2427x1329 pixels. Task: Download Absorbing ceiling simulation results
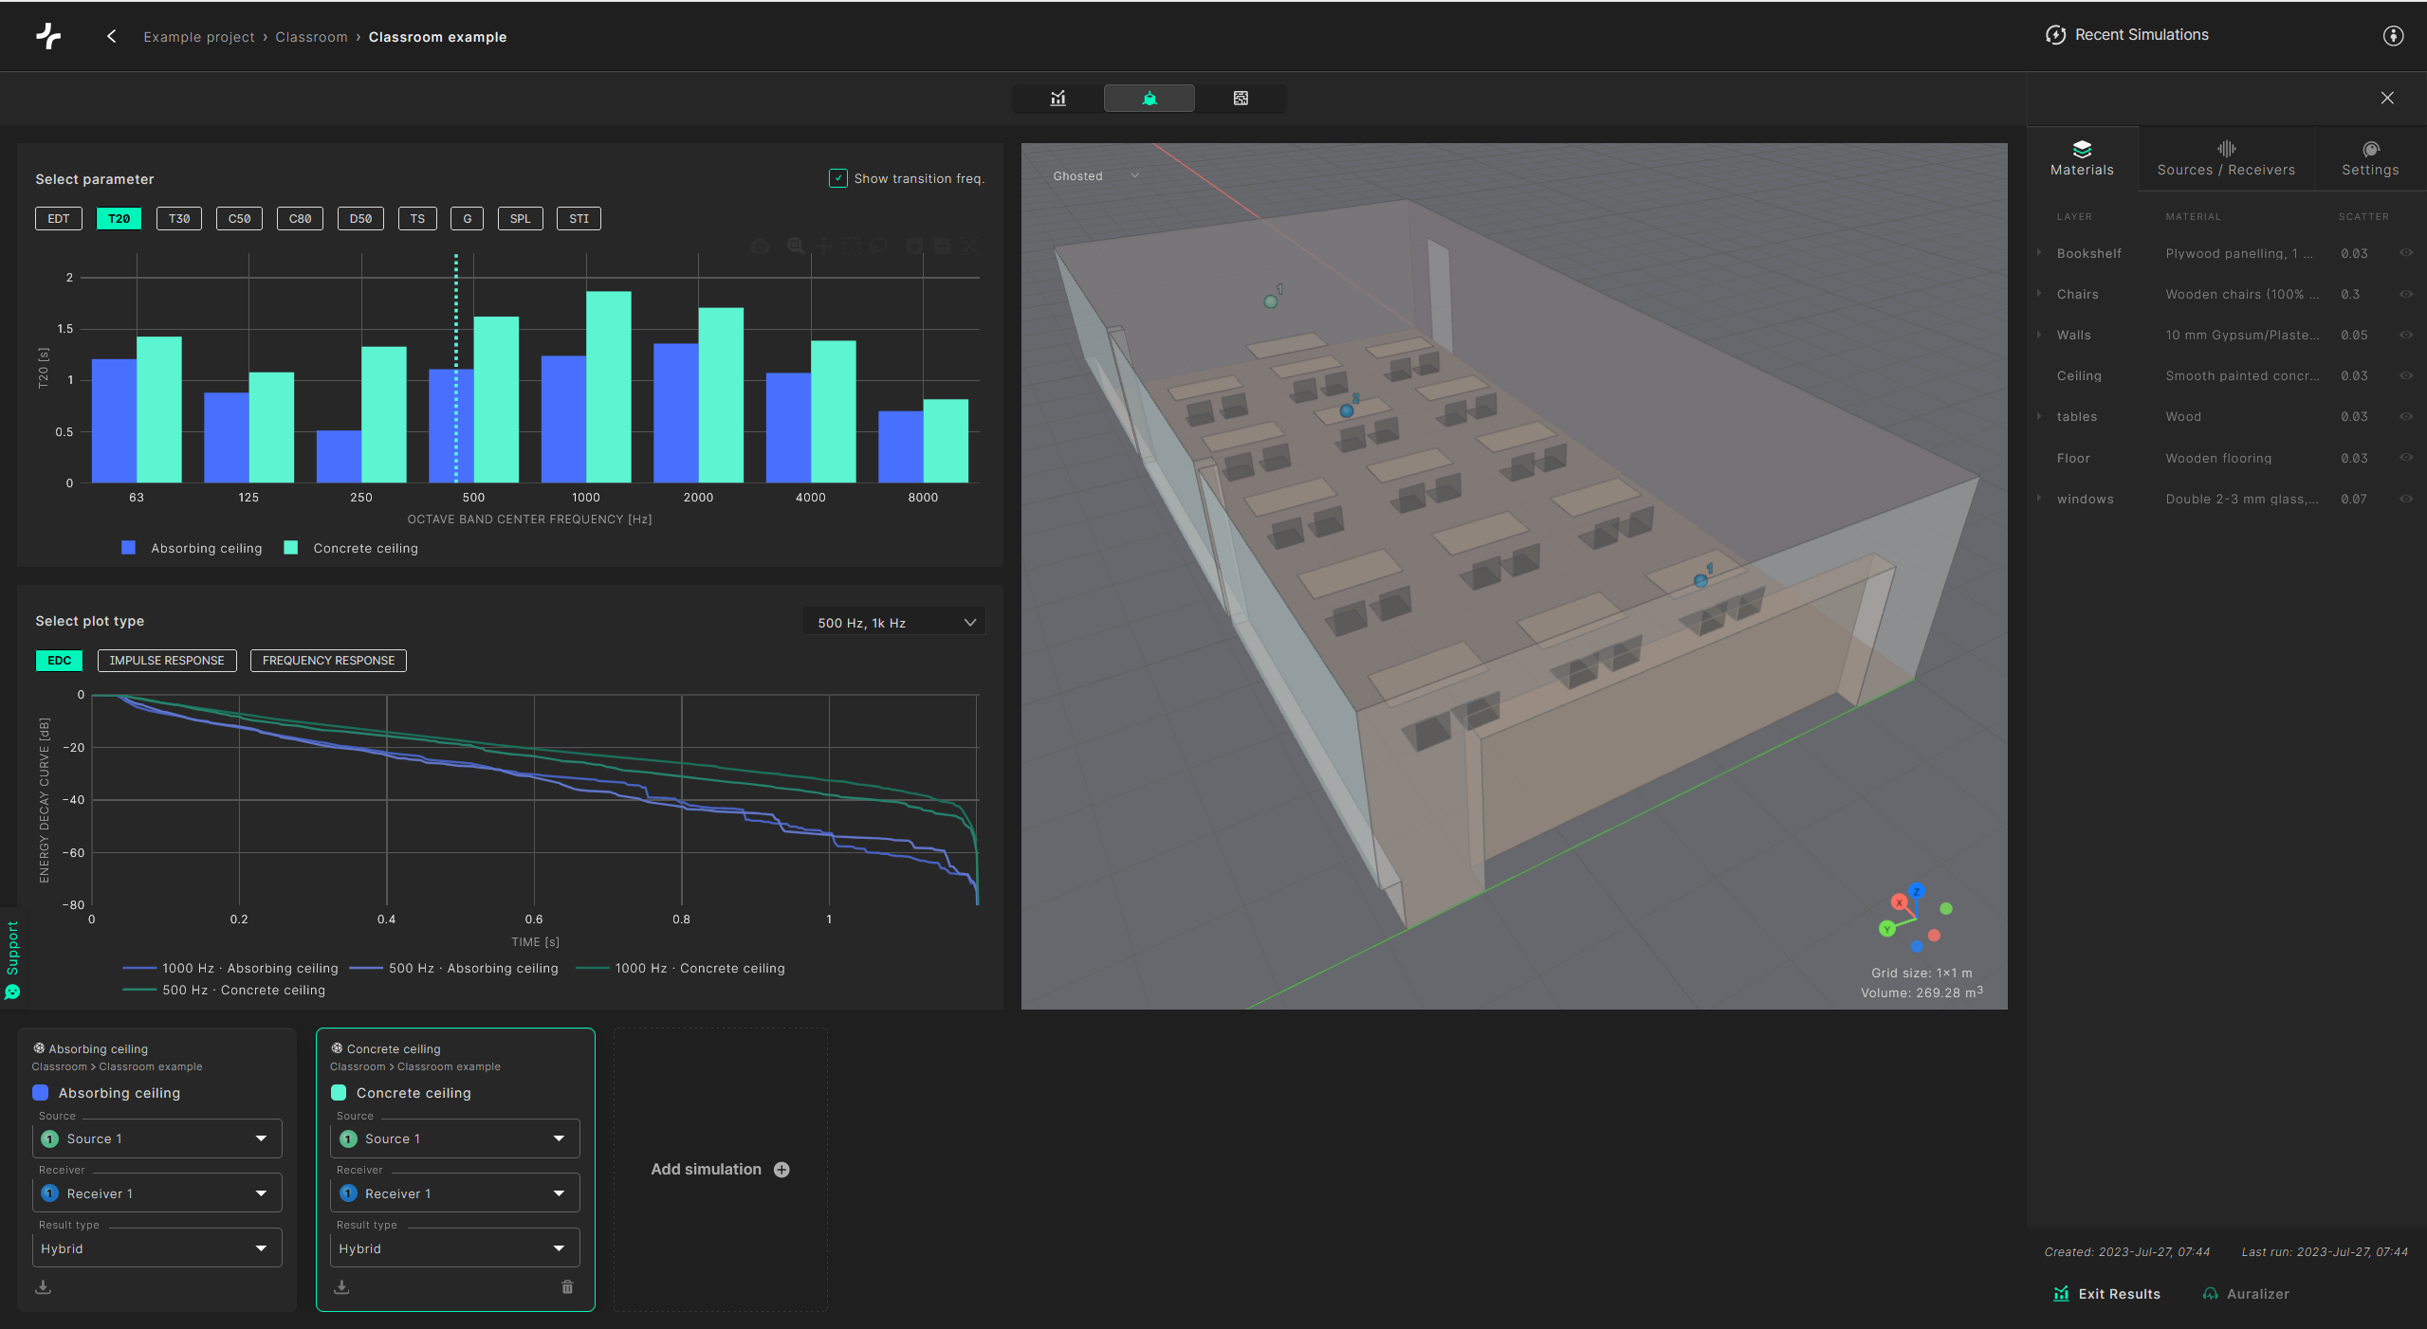pos(44,1286)
